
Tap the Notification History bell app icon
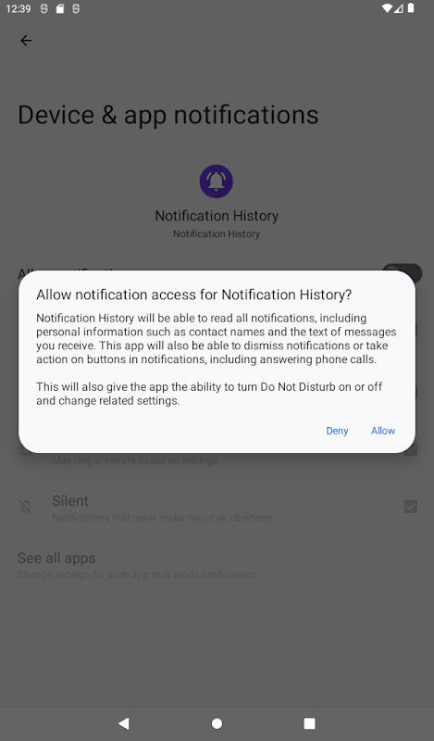coord(217,181)
